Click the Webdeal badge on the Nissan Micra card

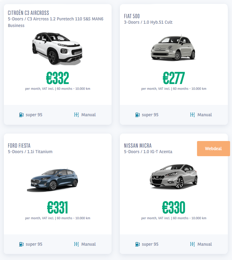pos(213,148)
